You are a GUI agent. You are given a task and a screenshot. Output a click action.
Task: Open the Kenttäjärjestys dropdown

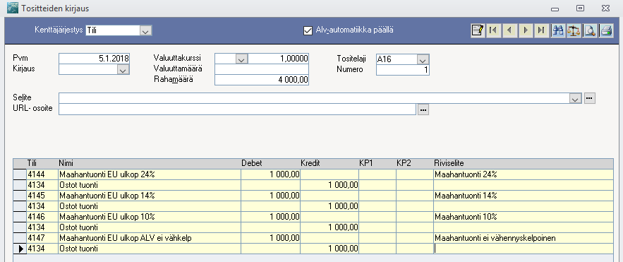click(x=146, y=30)
